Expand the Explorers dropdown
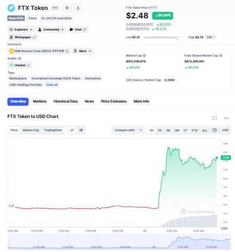Viewport: 235px width, 252px height. tap(21, 30)
